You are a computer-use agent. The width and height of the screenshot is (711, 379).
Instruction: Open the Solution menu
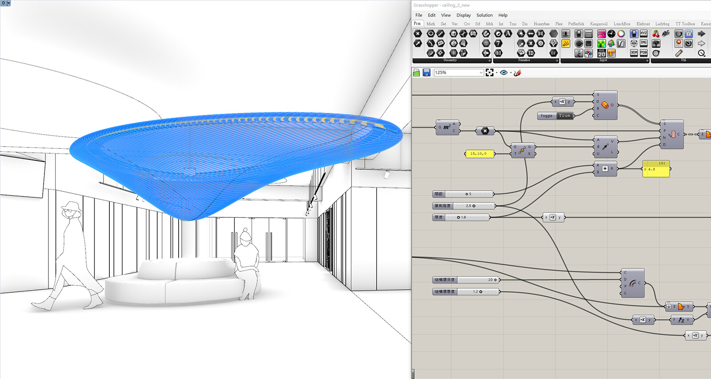pyautogui.click(x=484, y=15)
